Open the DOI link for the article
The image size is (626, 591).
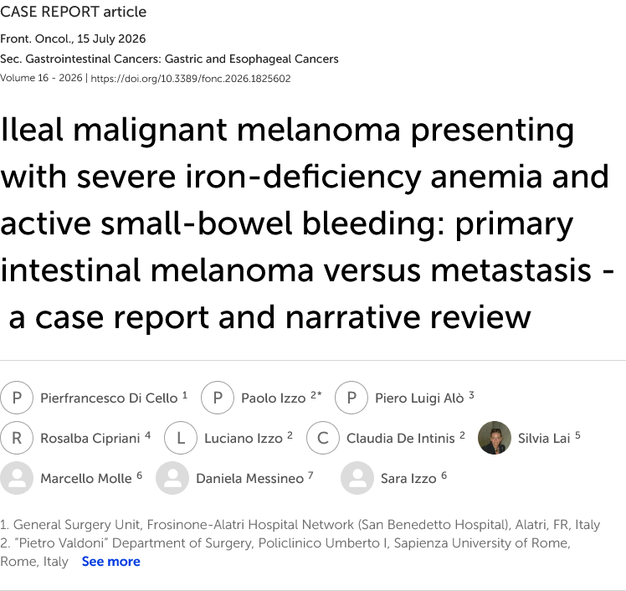pos(191,79)
